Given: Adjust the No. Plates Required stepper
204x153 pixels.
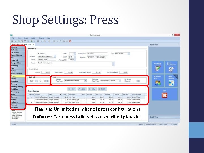Looking at the screenshot, I should coord(139,81).
